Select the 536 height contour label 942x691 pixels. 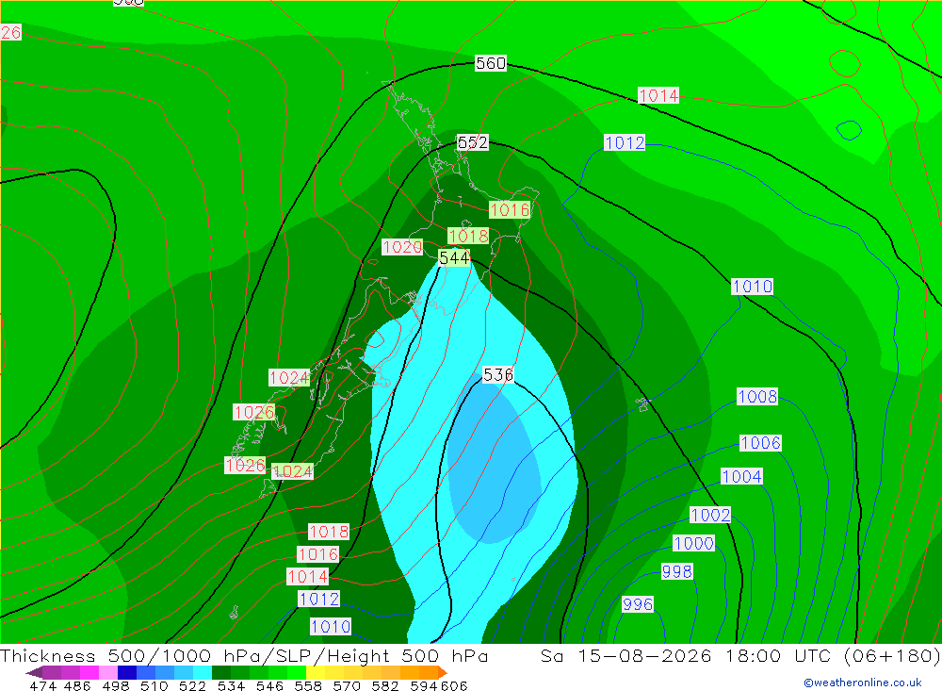pyautogui.click(x=498, y=374)
